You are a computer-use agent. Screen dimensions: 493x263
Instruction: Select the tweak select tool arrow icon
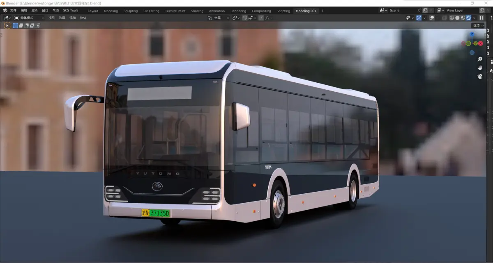click(7, 25)
